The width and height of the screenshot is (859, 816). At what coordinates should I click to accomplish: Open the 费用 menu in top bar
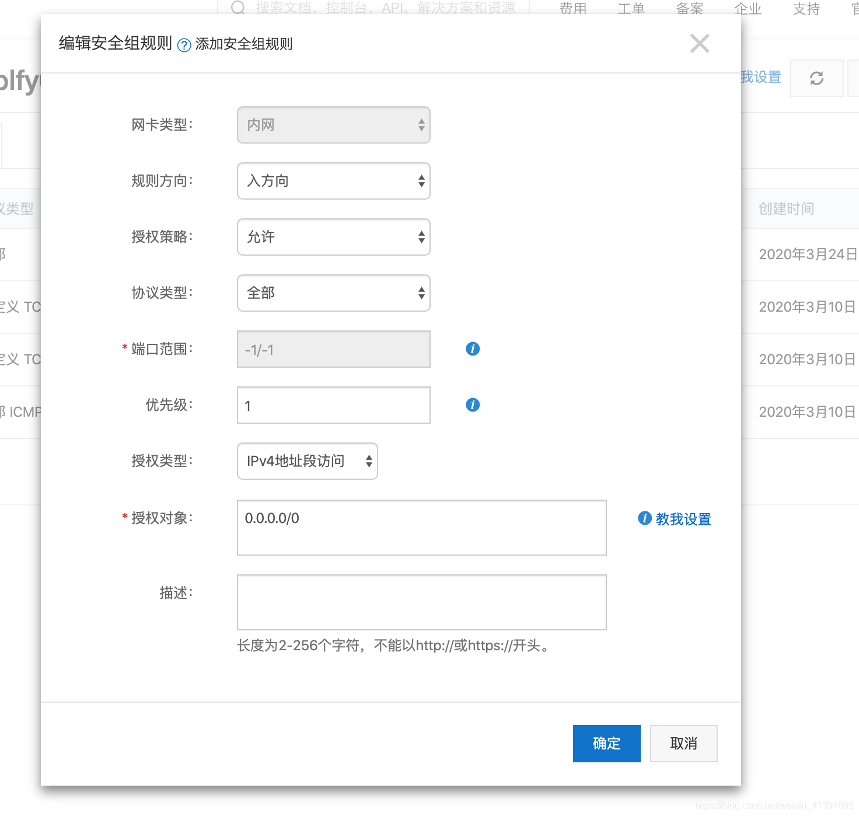pyautogui.click(x=573, y=8)
